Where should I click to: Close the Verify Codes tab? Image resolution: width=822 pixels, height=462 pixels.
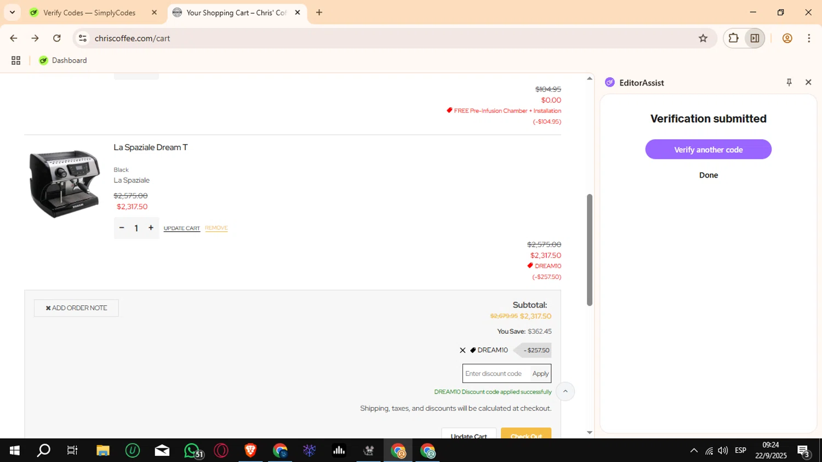click(x=155, y=13)
